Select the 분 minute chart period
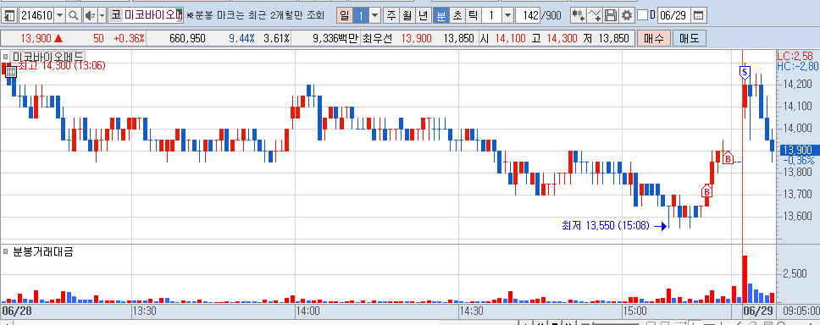The width and height of the screenshot is (820, 325). 441,16
